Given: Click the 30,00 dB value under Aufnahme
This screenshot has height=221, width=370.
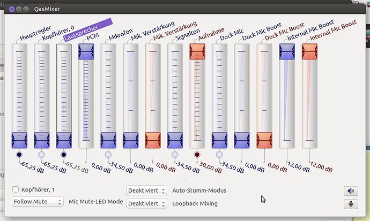Looking at the screenshot, I should (x=211, y=167).
